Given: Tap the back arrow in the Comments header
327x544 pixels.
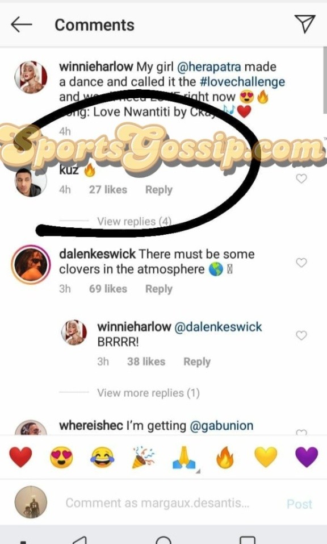Looking at the screenshot, I should point(22,24).
